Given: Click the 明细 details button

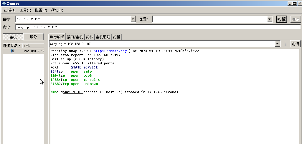Looking at the screenshot, I should coord(295,44).
